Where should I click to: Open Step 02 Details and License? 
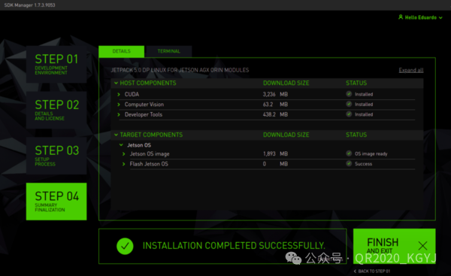(x=56, y=110)
